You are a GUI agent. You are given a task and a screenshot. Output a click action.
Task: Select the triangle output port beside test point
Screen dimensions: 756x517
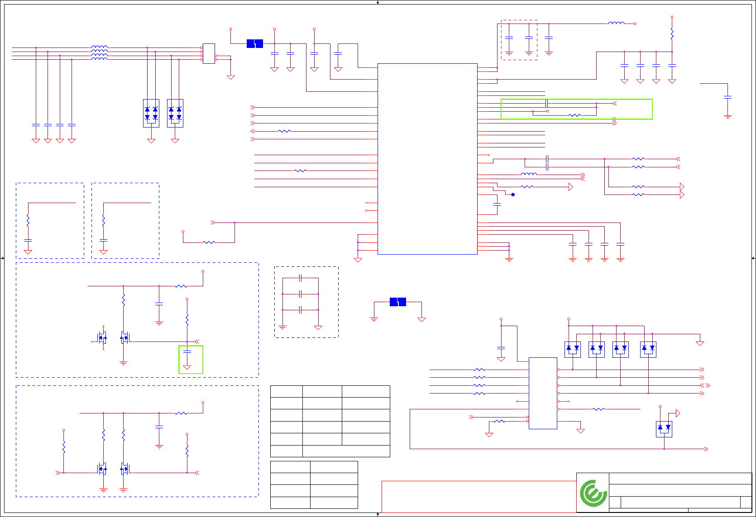click(x=570, y=187)
